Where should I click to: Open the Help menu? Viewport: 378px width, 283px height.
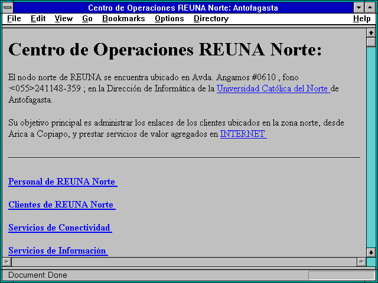click(362, 19)
